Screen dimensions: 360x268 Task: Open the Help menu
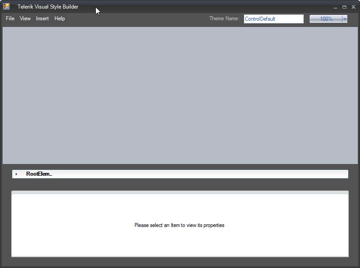point(59,18)
